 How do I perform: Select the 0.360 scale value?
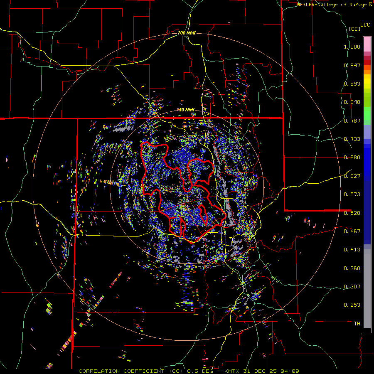[352, 268]
